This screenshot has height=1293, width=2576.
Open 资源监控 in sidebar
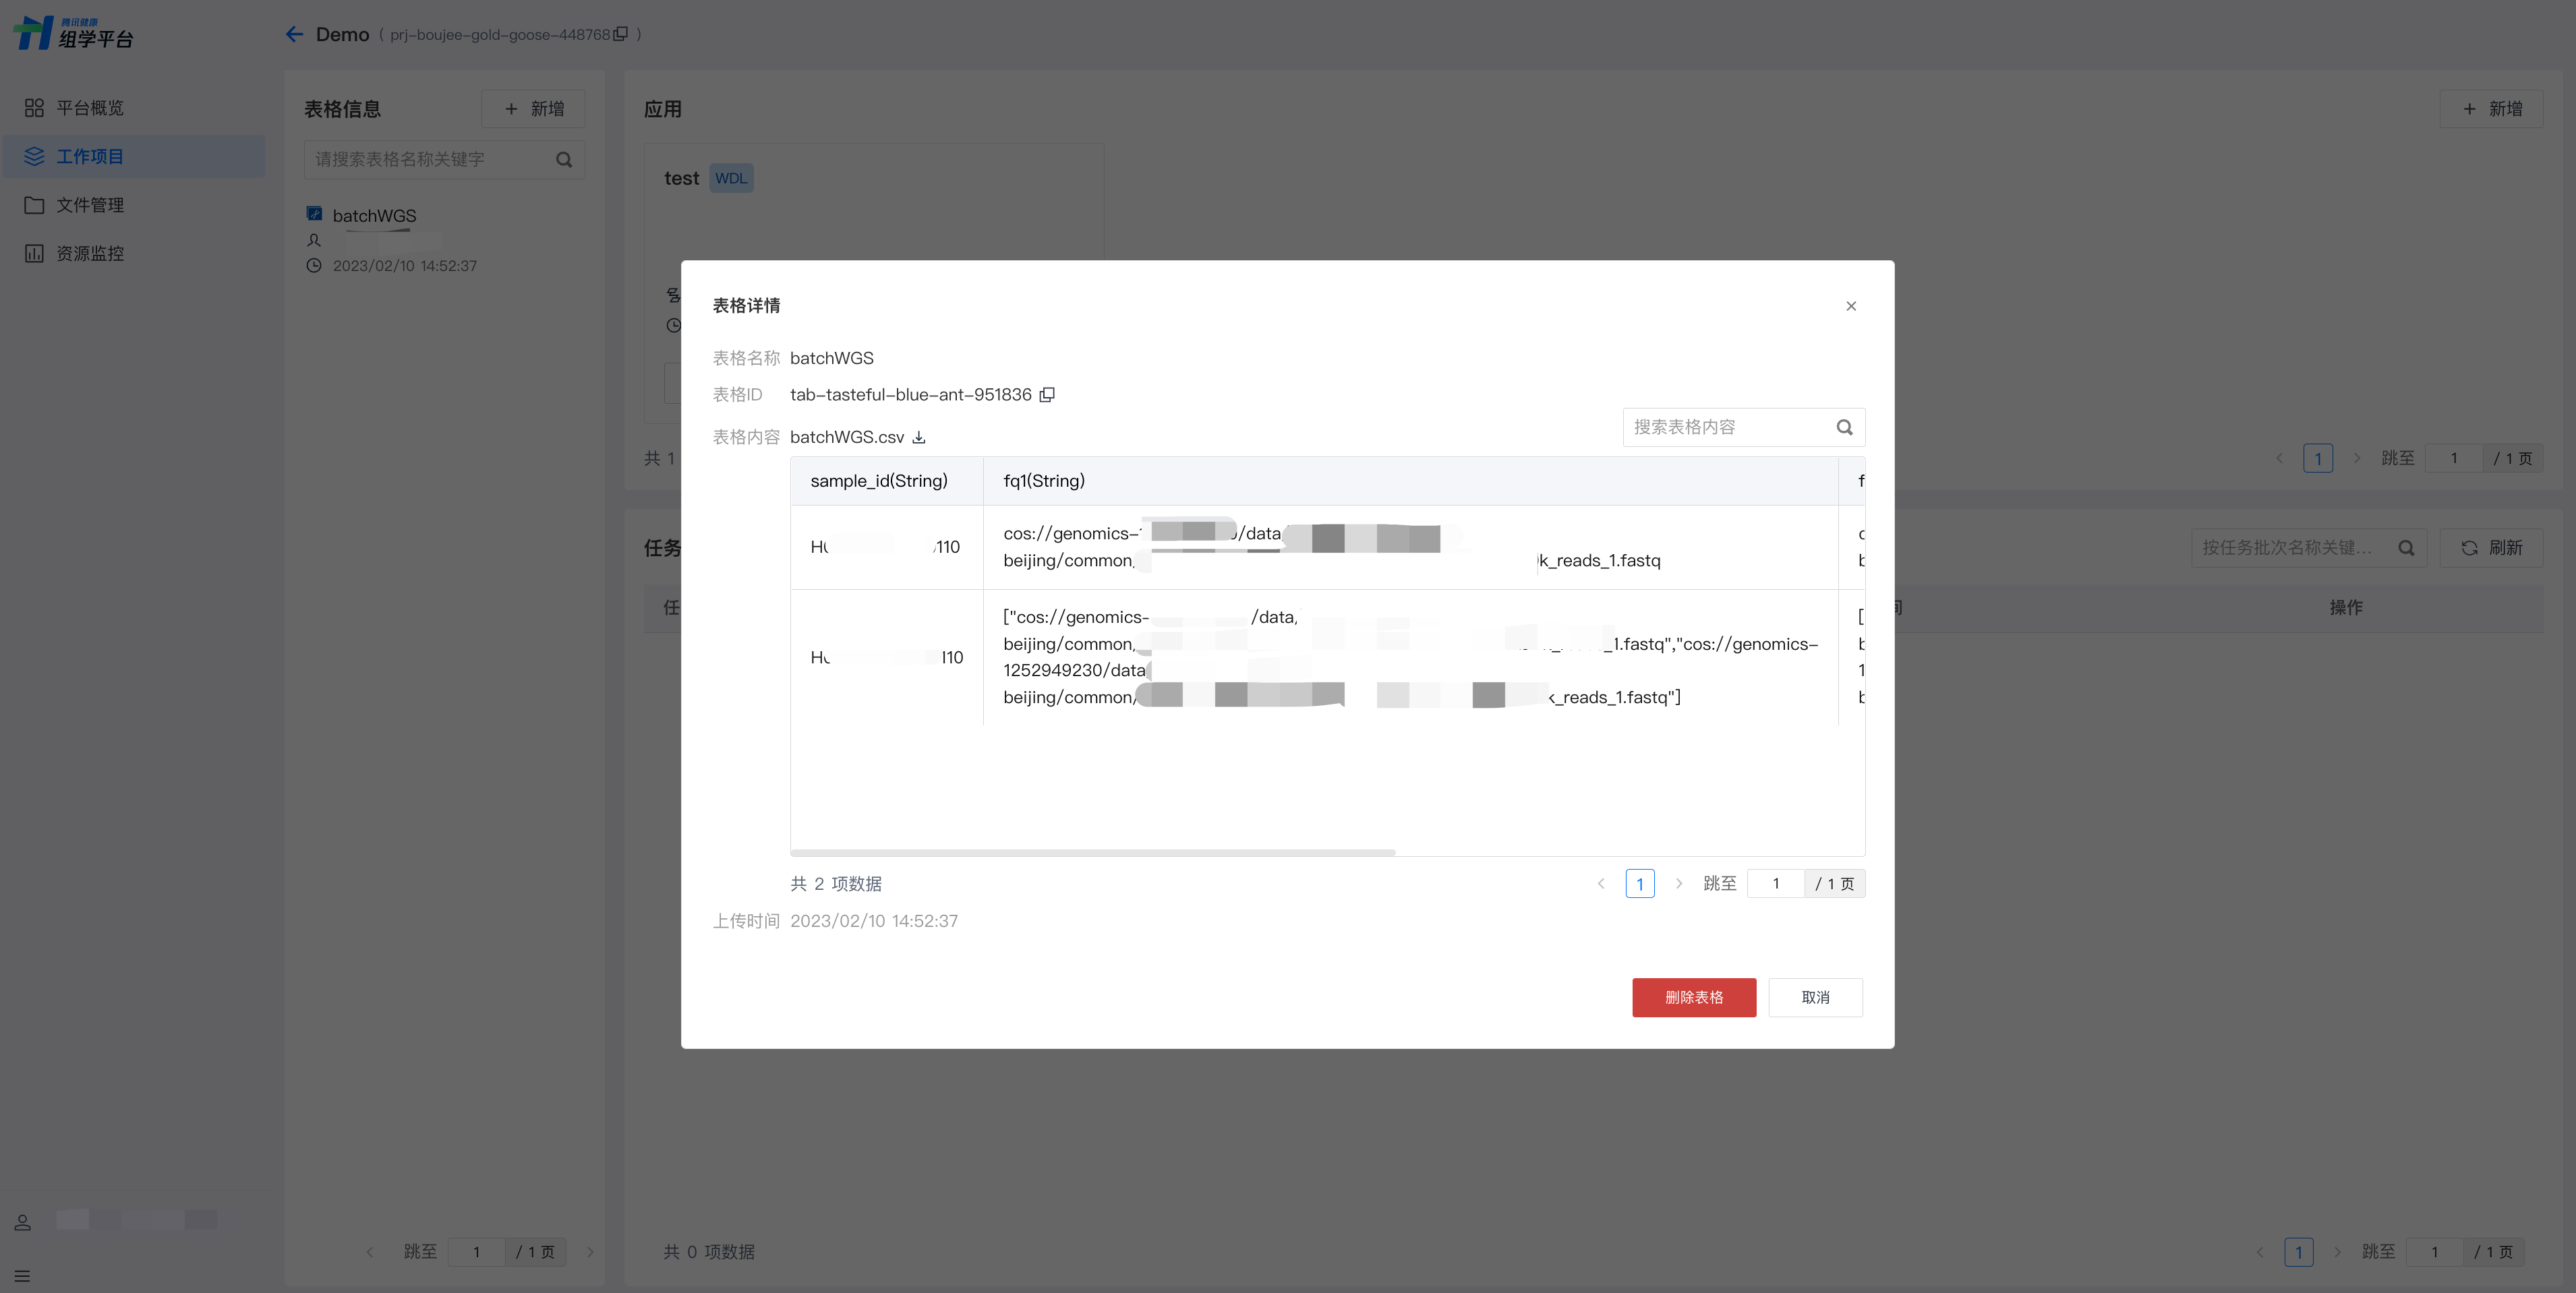(89, 254)
